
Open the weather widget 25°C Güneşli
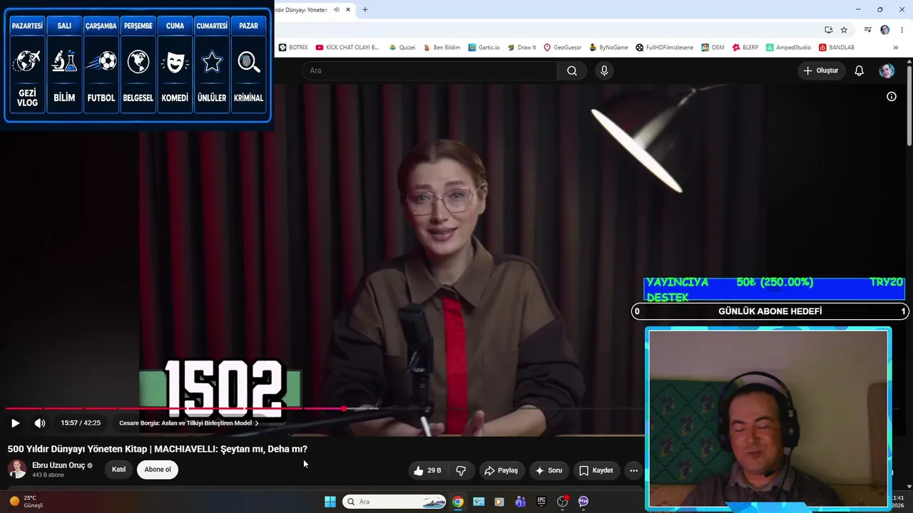click(x=27, y=502)
